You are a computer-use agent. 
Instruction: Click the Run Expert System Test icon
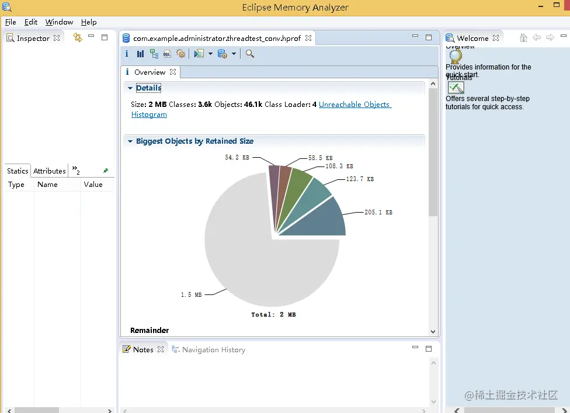click(199, 54)
